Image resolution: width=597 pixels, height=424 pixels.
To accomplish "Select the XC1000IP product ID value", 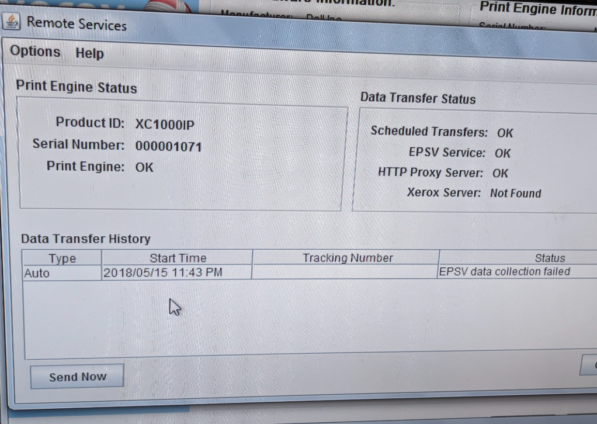I will [x=165, y=125].
